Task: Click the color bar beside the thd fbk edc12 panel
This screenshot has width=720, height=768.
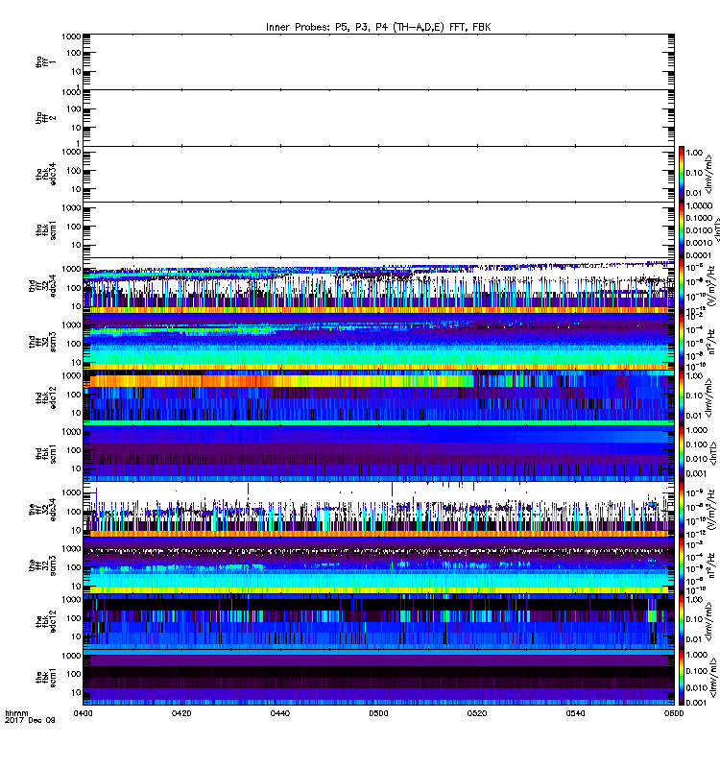Action: (x=682, y=397)
